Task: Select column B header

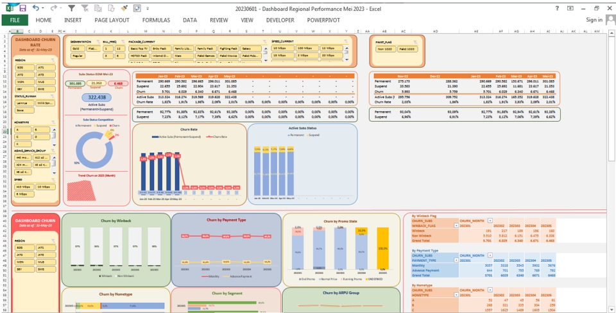Action: point(18,31)
